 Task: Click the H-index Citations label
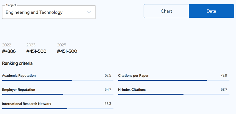tap(132, 90)
